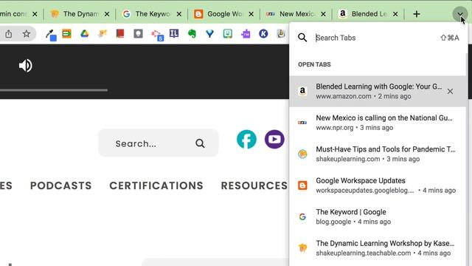The image size is (472, 266).
Task: Click the share page icon in address bar
Action: (9, 34)
